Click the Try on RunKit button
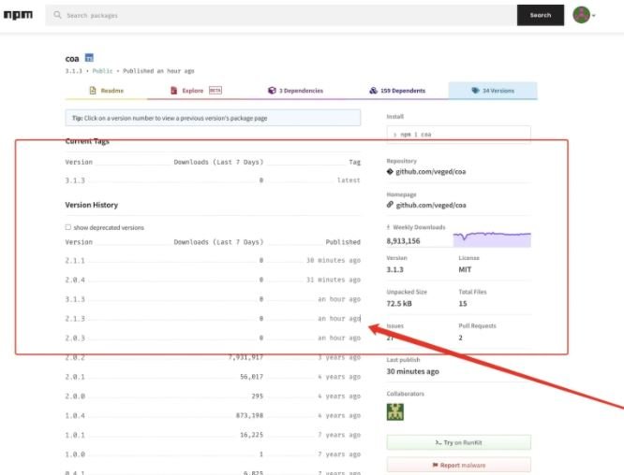The image size is (624, 475). [x=458, y=442]
